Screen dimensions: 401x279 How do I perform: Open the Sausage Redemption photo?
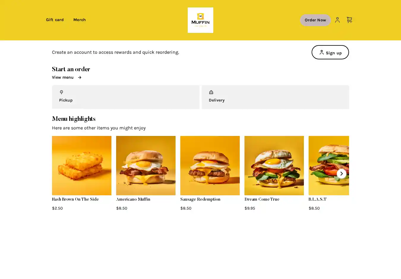tap(210, 165)
